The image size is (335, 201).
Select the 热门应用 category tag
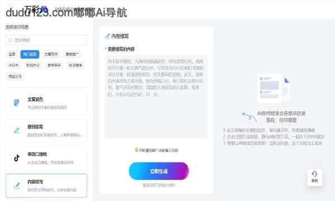[30, 54]
